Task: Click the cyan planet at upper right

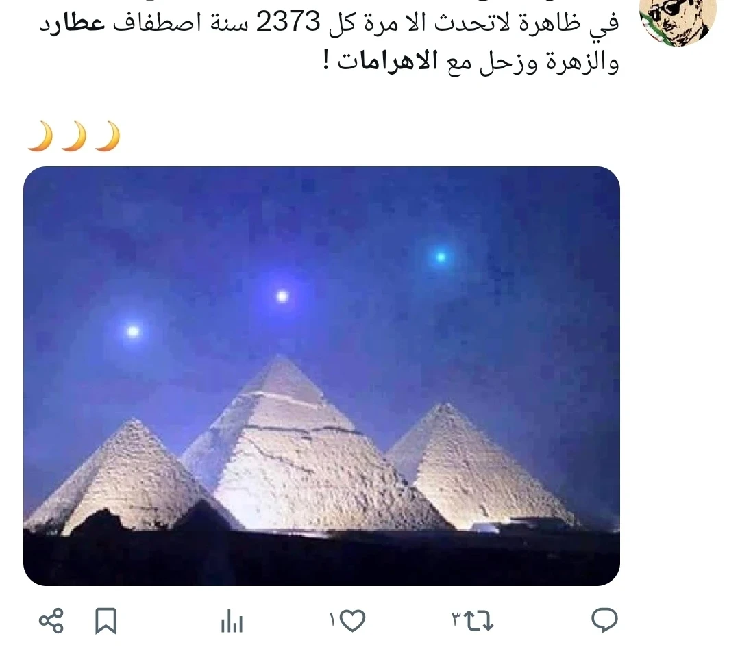Action: click(x=441, y=257)
